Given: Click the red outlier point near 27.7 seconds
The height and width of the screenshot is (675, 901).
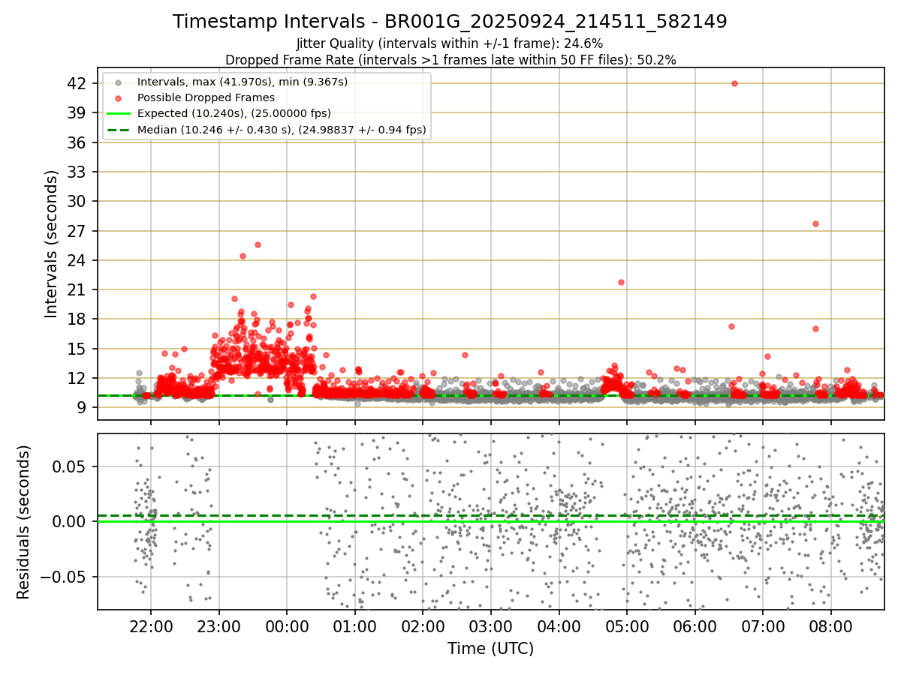Looking at the screenshot, I should click(815, 223).
